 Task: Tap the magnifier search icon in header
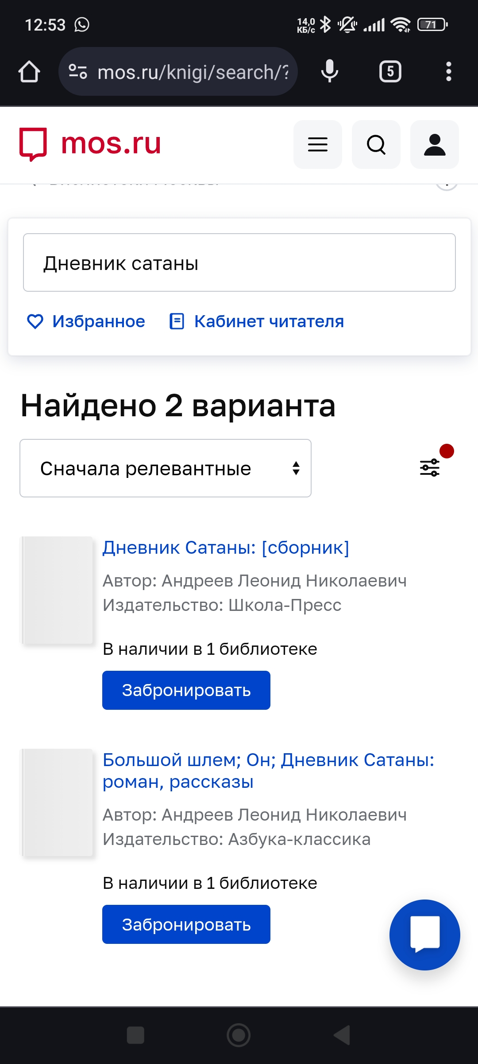(x=376, y=145)
